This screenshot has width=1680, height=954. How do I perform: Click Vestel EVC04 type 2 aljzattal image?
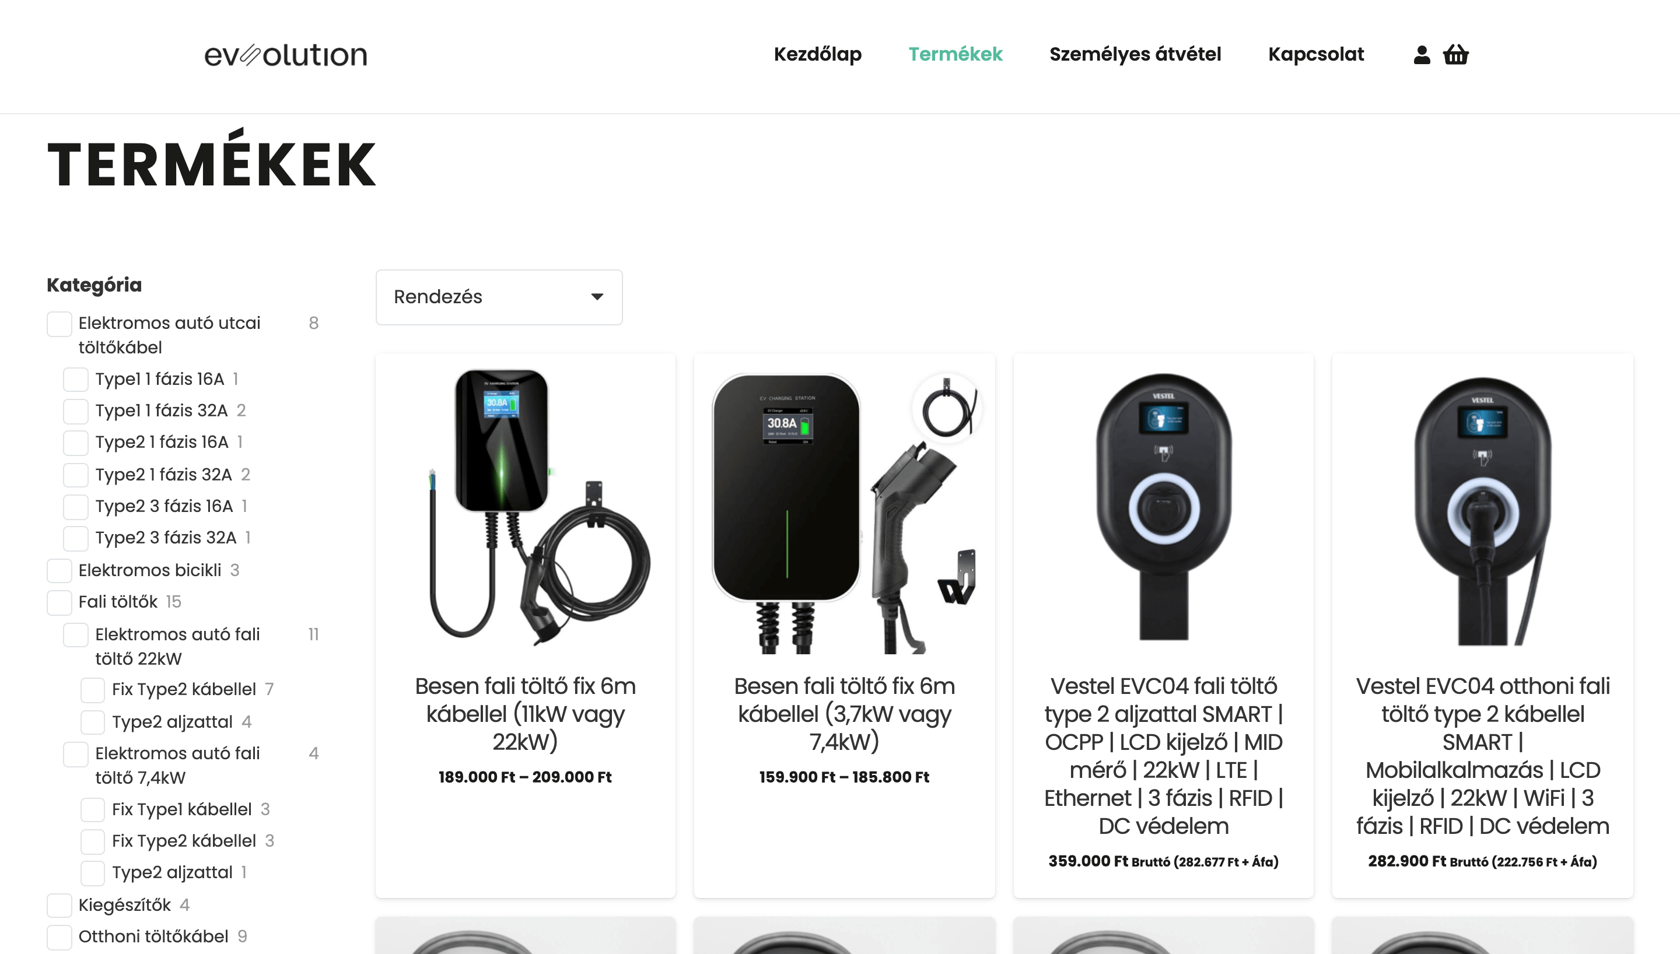pos(1163,510)
